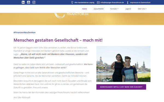Open the Über Uns menu item

pos(141,9)
